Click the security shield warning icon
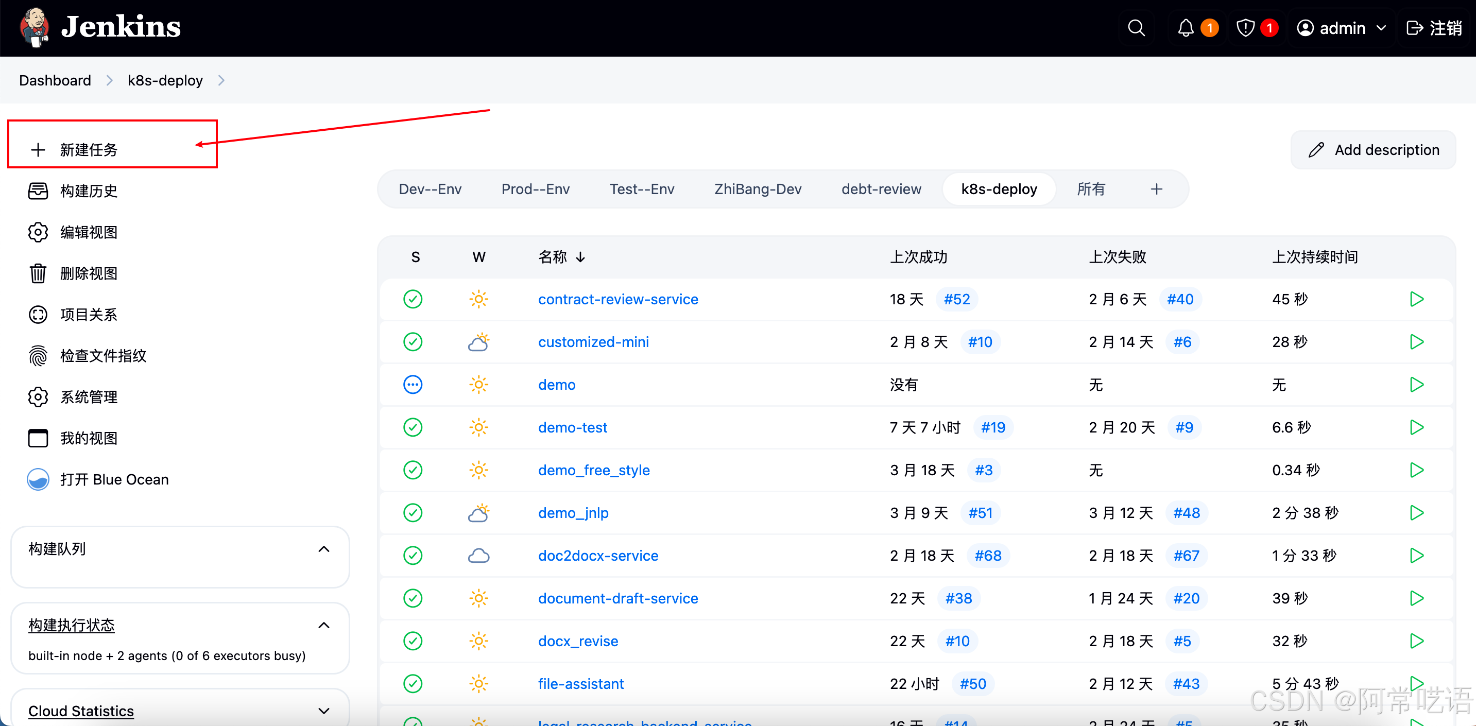This screenshot has height=726, width=1476. coord(1245,28)
